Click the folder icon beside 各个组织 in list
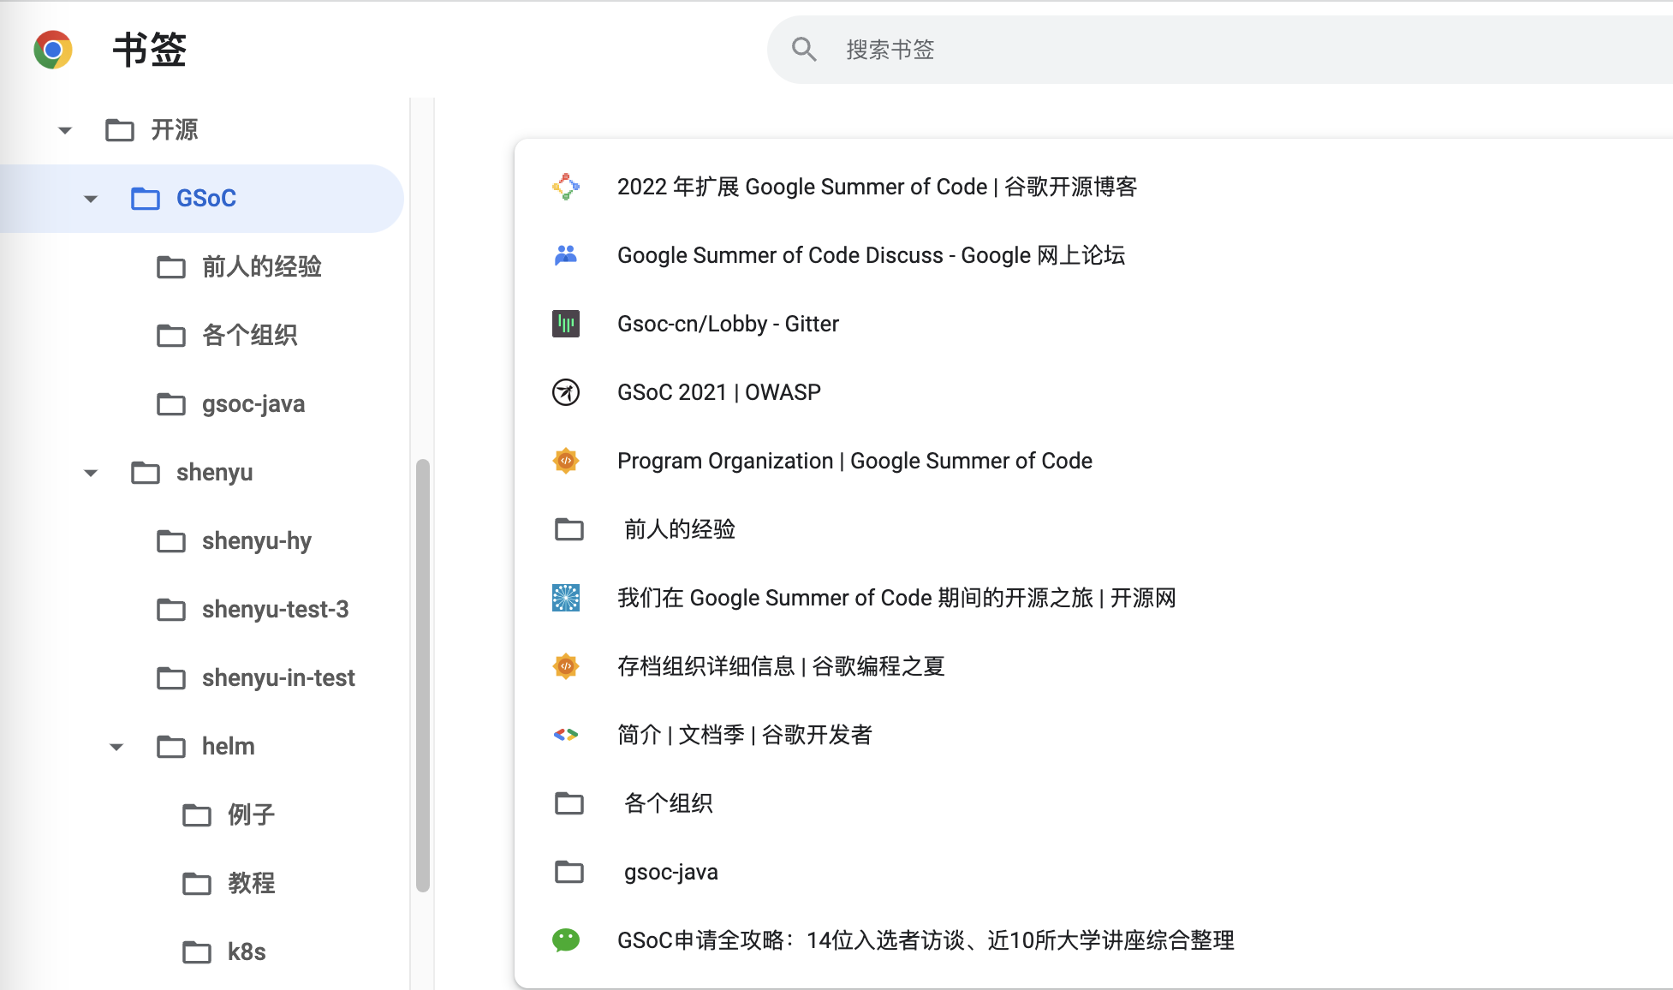The image size is (1673, 990). (569, 803)
